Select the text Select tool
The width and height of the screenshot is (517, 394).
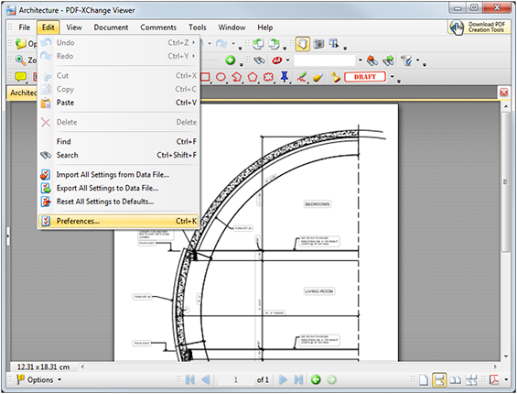coord(334,44)
